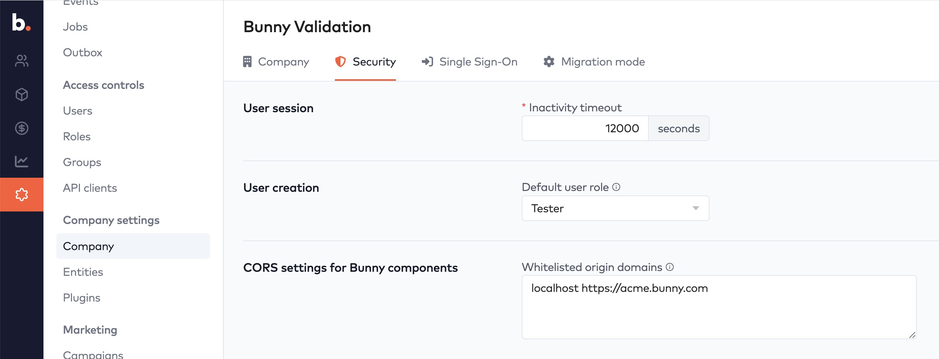Open the Default user role dropdown

(x=615, y=208)
